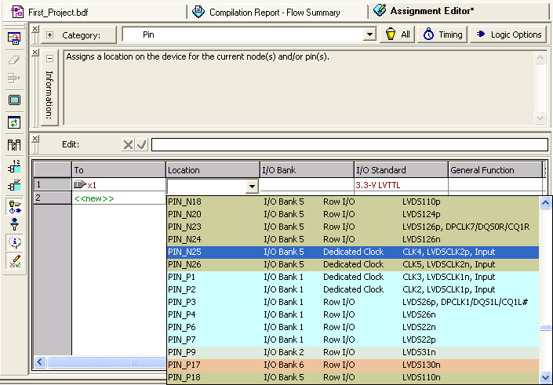Click the green refresh arrows toolbar icon
Viewport: 553px width, 385px height.
click(13, 122)
